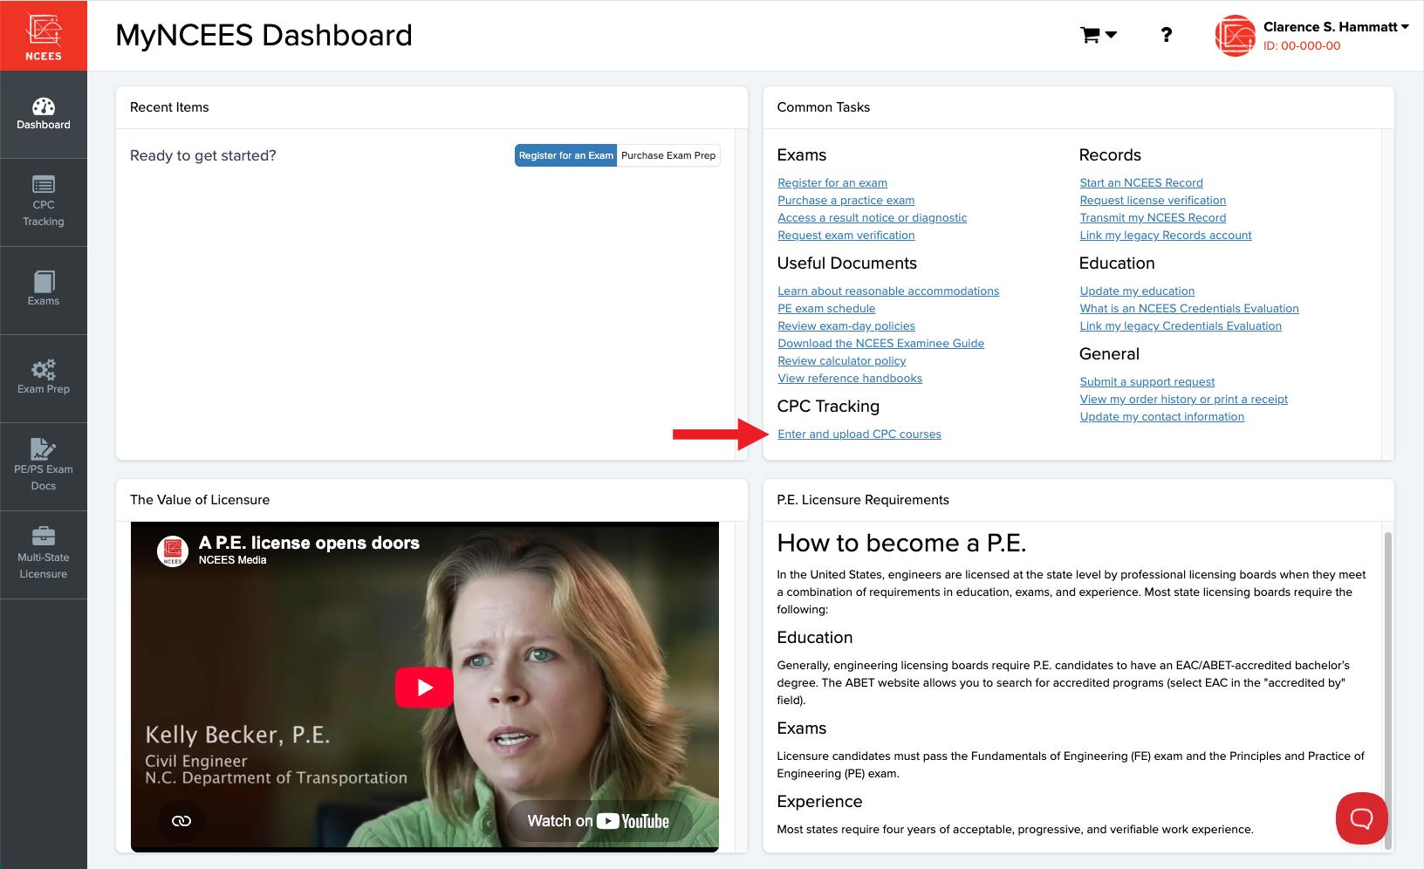Image resolution: width=1424 pixels, height=869 pixels.
Task: Open Purchase a practice exam link
Action: [846, 201]
